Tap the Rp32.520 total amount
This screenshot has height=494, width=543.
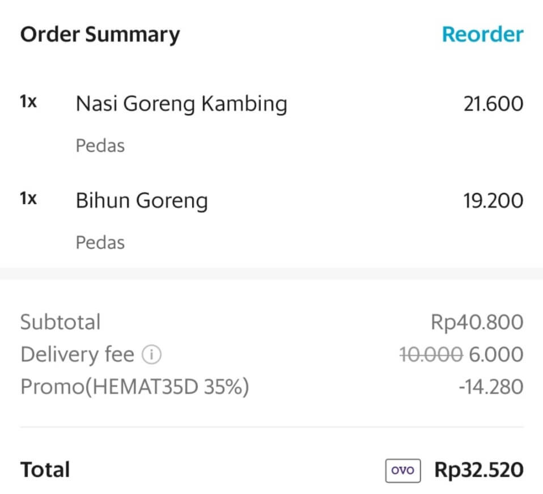pos(479,470)
